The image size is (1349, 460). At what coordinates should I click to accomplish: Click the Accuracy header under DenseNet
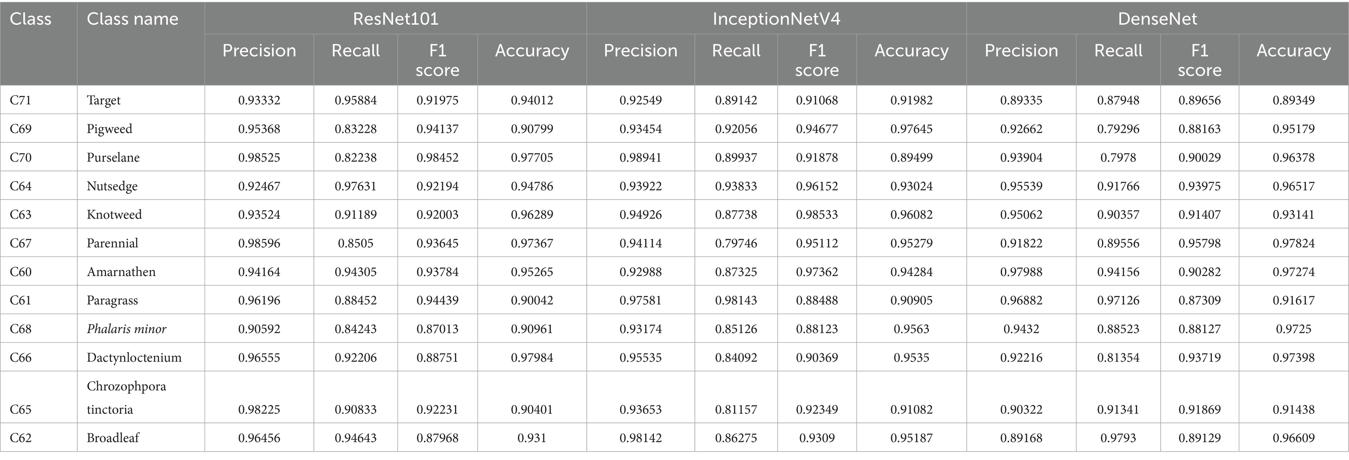1294,50
